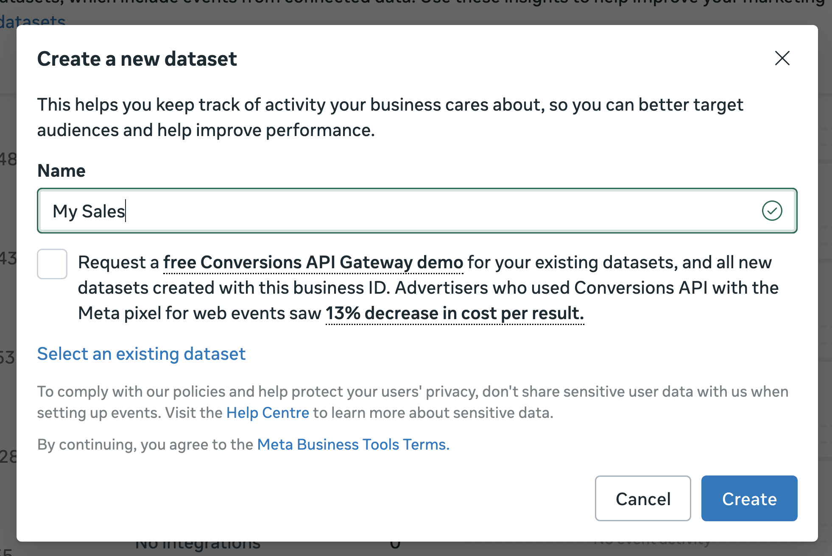Click the No integrations text behind the dialog
The image size is (832, 556).
[198, 545]
